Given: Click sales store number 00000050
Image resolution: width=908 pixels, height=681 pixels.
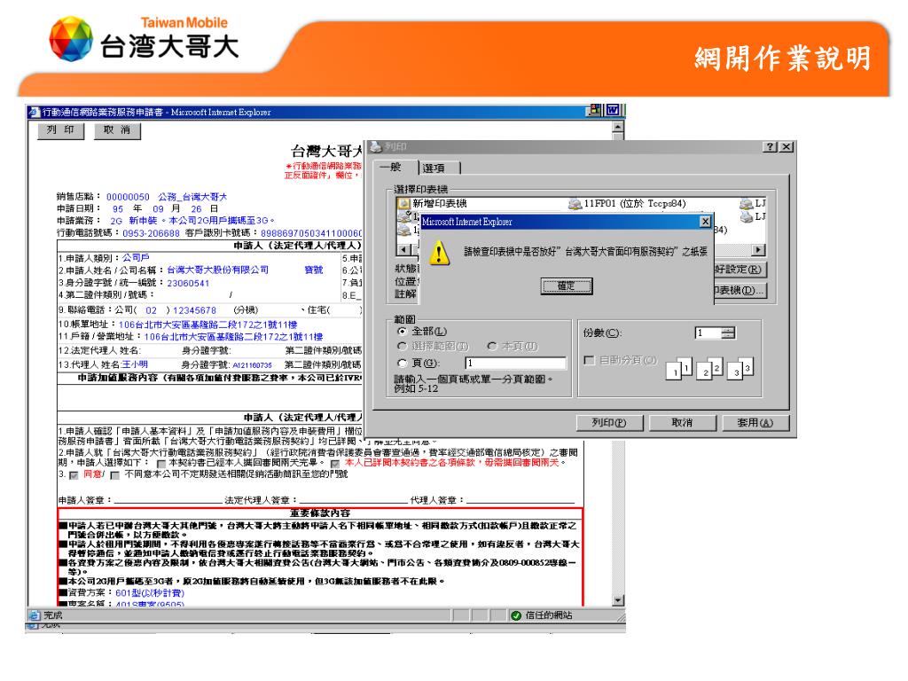Looking at the screenshot, I should pyautogui.click(x=128, y=198).
